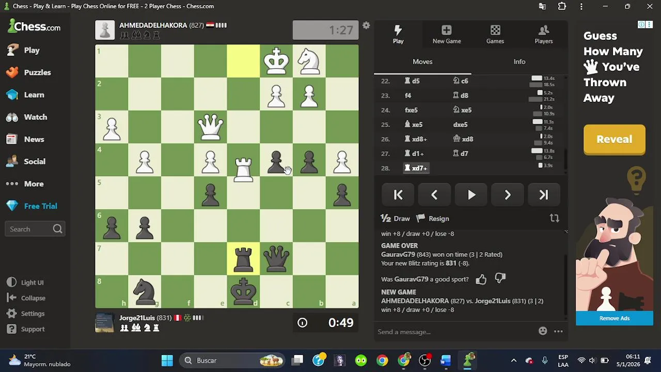Flip the board icon
Screen dimensions: 661x372
coord(555,218)
